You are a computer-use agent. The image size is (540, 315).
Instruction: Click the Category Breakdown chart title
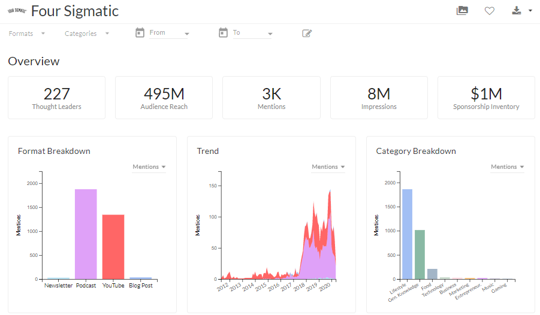(416, 151)
